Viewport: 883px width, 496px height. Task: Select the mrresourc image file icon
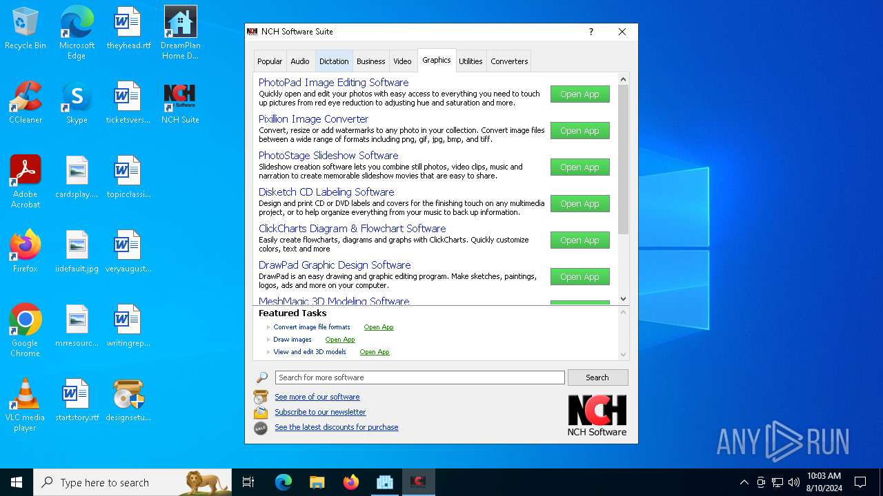77,326
